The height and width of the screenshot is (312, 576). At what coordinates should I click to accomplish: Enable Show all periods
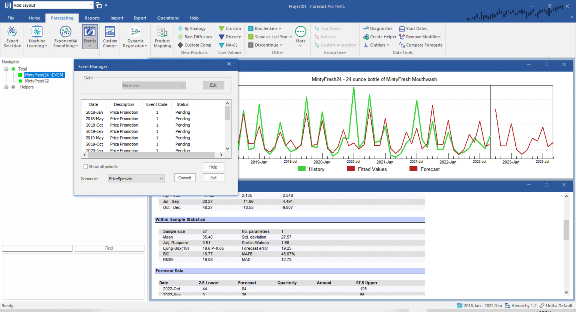point(86,166)
